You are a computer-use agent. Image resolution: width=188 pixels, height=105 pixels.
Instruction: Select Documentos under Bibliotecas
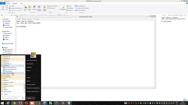pyautogui.click(x=8, y=33)
